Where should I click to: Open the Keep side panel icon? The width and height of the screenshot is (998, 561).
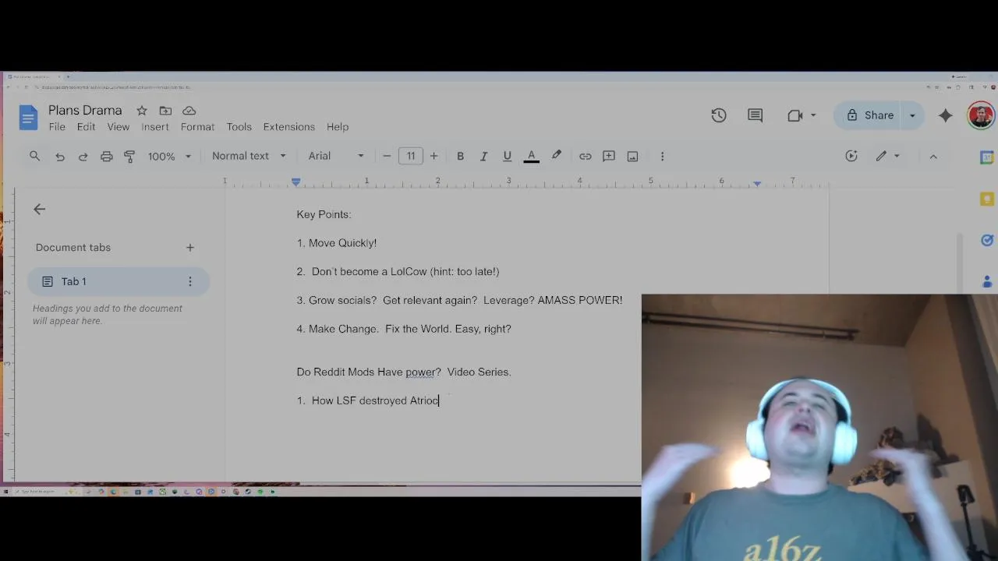coord(987,199)
